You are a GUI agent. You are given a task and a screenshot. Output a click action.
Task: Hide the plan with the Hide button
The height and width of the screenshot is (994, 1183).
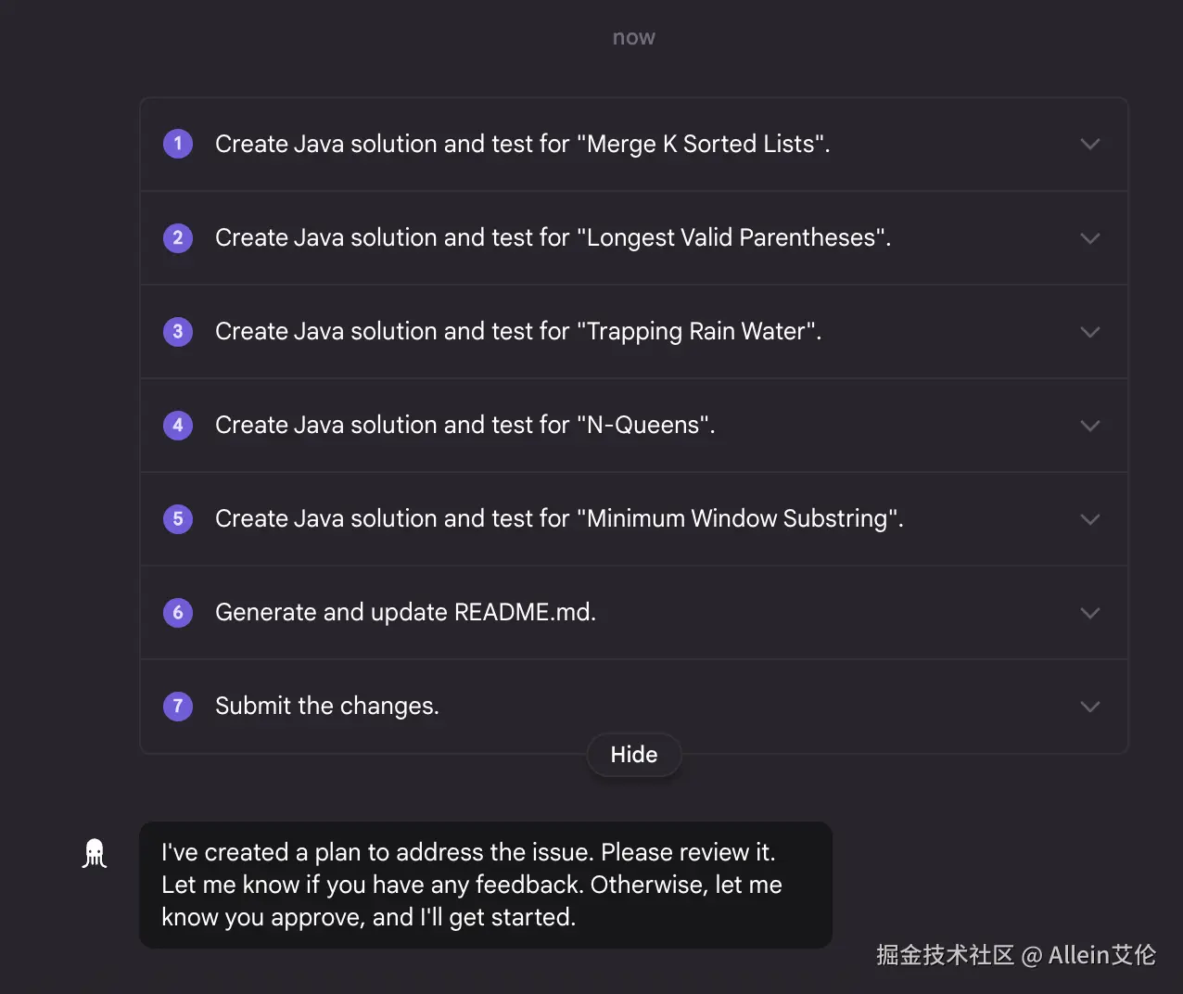tap(634, 755)
